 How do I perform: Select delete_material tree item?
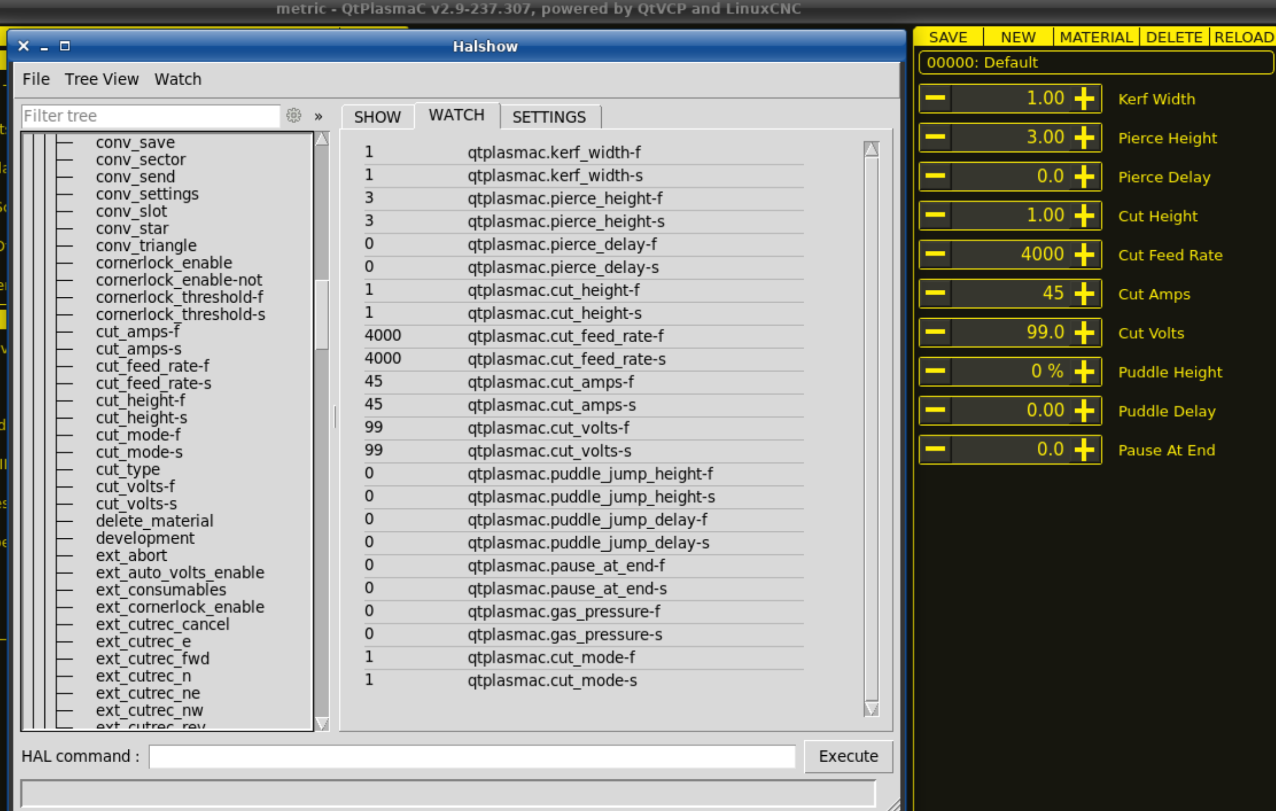(x=154, y=521)
